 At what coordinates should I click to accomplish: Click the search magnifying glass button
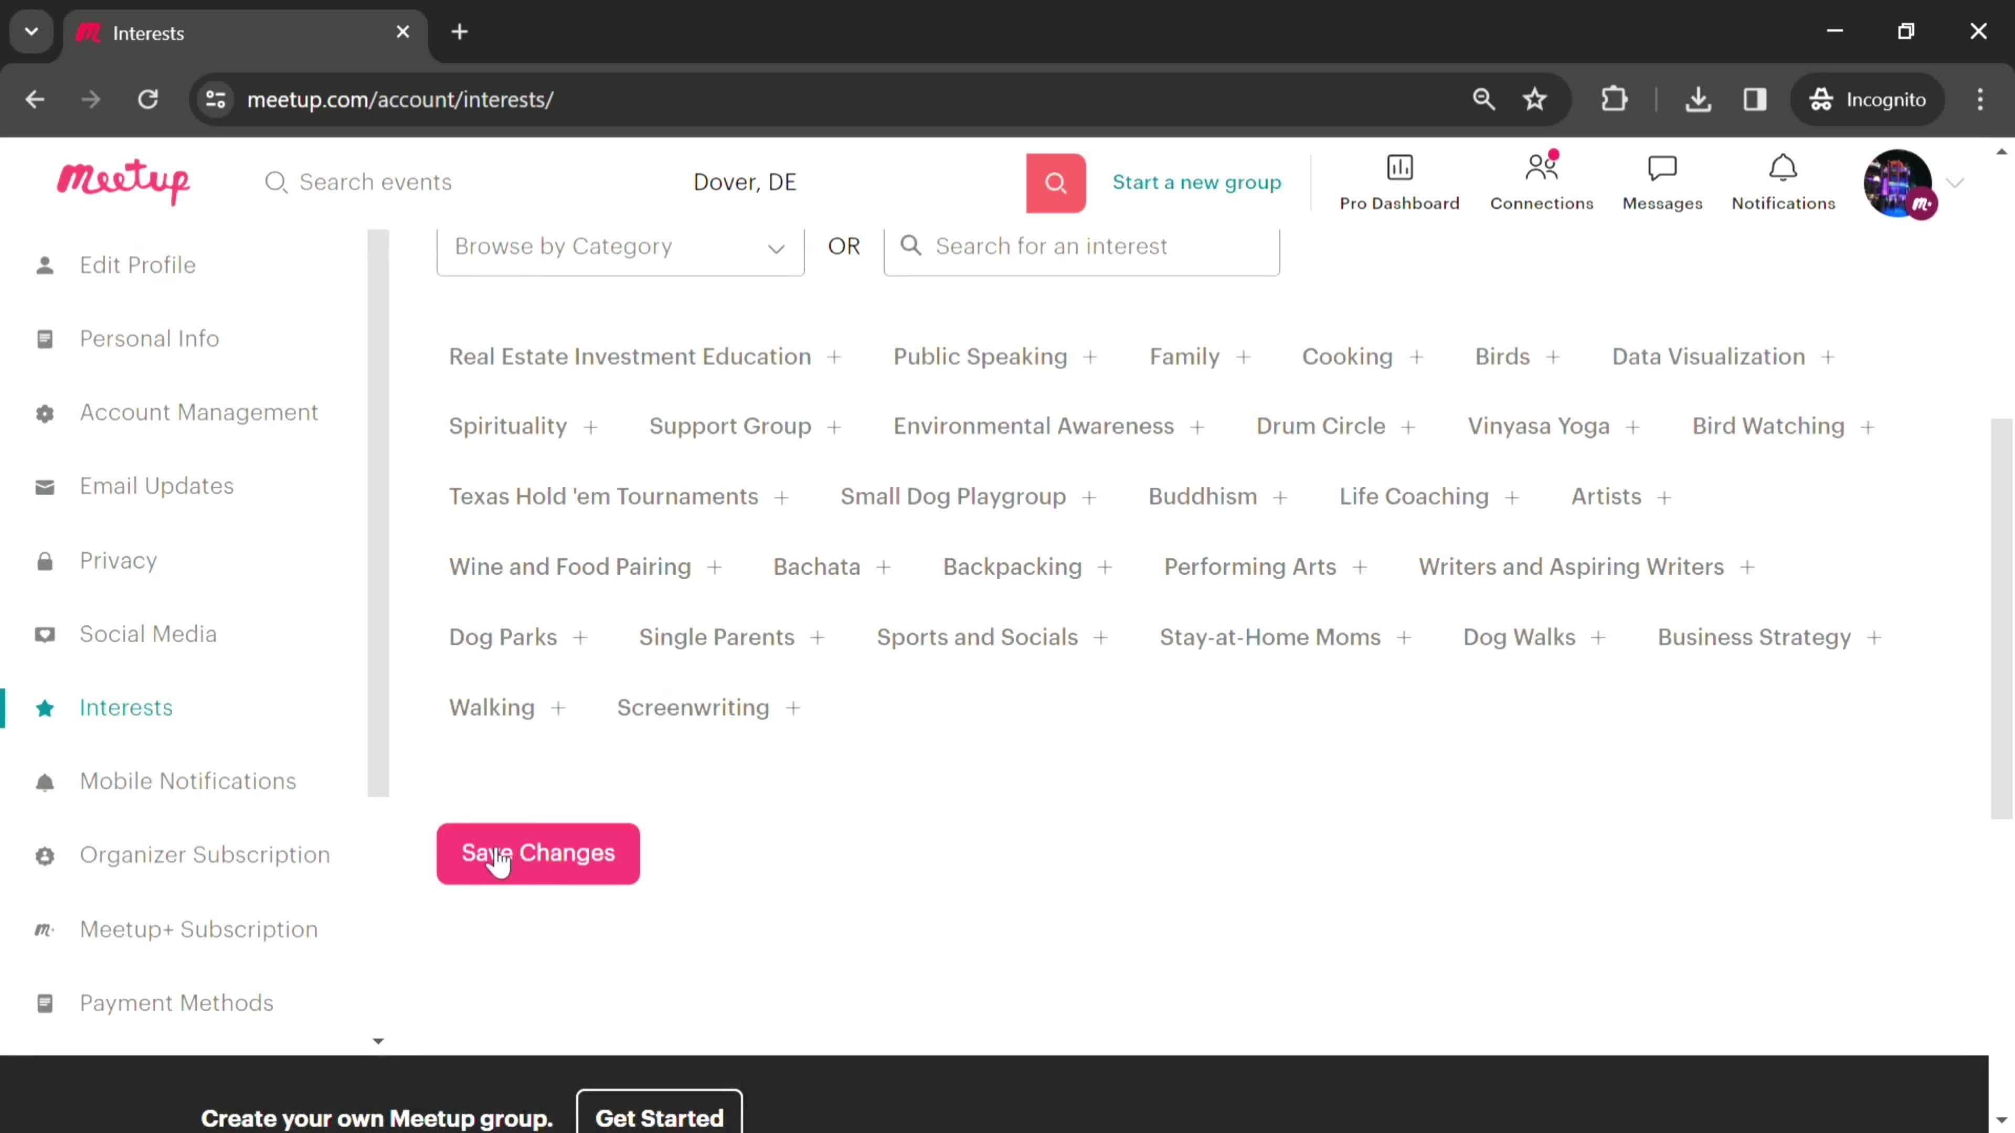click(1056, 181)
